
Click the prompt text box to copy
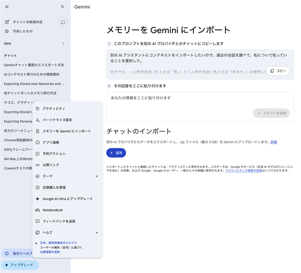click(200, 64)
